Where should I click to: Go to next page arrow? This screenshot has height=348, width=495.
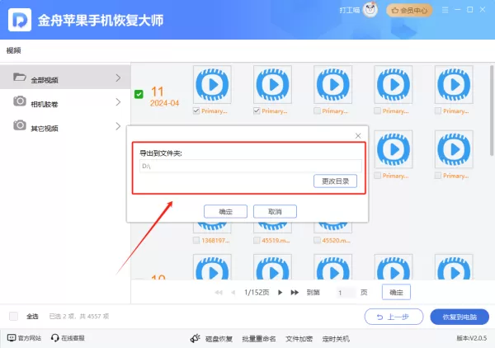[x=280, y=293]
